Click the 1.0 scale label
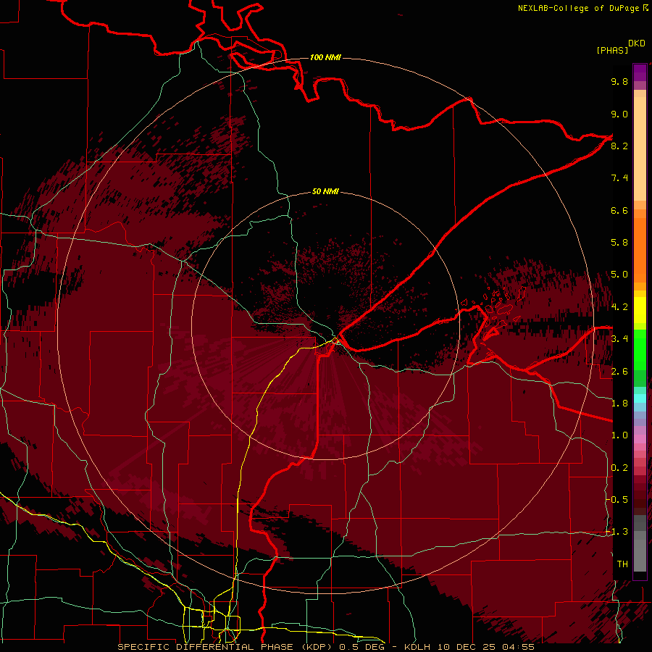 [x=619, y=435]
